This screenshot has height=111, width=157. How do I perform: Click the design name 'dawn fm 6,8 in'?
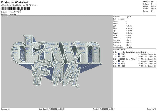pos(15,12)
